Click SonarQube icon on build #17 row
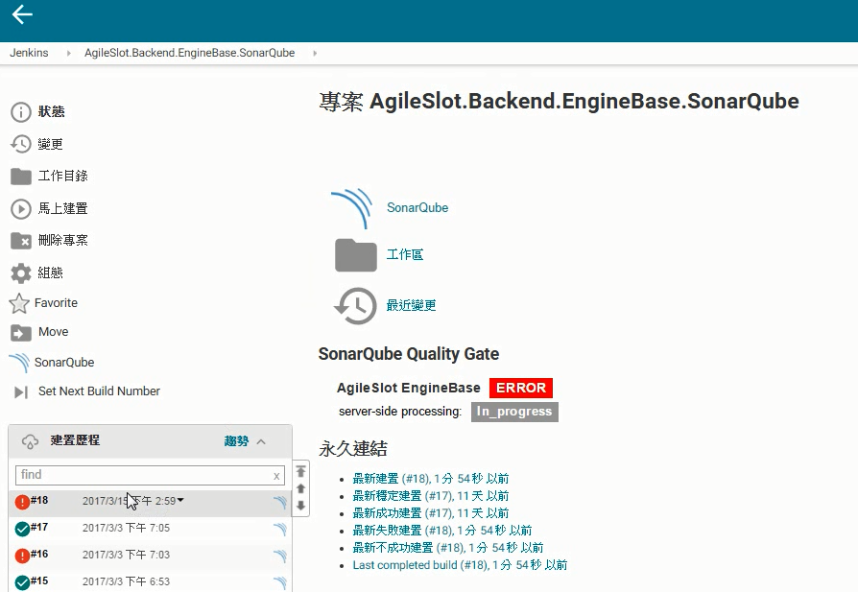This screenshot has width=858, height=592. point(280,529)
